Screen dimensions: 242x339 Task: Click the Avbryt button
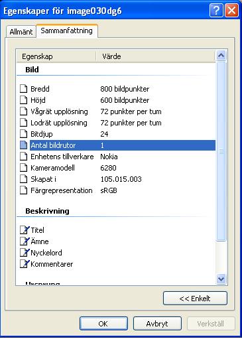click(x=157, y=324)
